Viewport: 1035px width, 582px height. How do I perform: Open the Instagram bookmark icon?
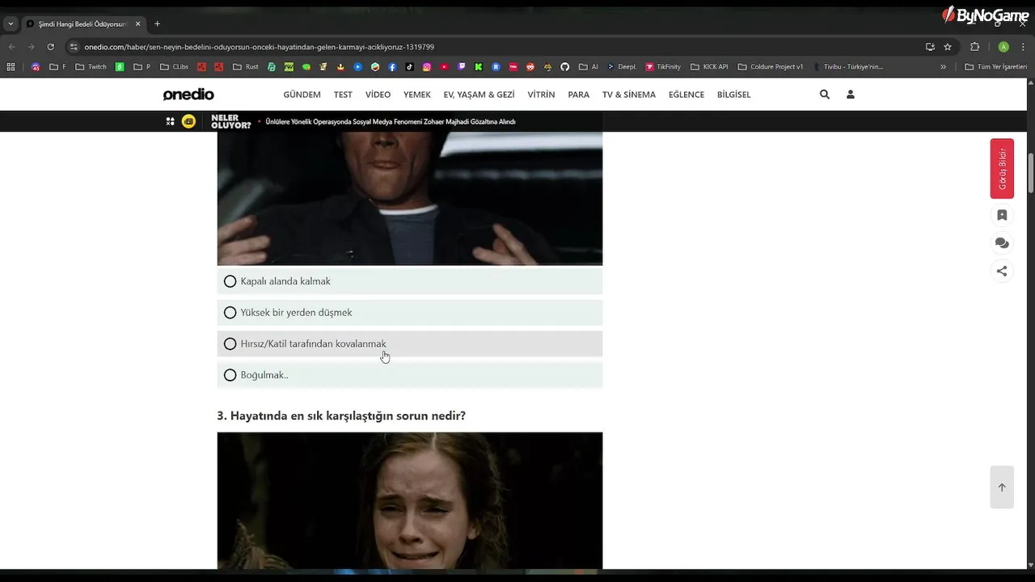[x=427, y=67]
